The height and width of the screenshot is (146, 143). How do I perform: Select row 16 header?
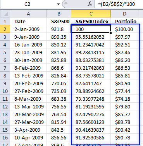(x=5, y=137)
